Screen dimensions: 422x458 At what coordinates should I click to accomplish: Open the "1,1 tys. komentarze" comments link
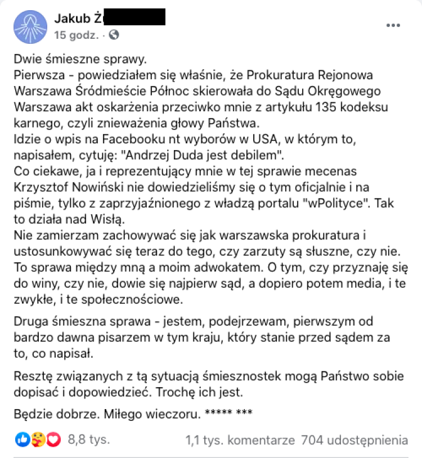[x=240, y=440]
